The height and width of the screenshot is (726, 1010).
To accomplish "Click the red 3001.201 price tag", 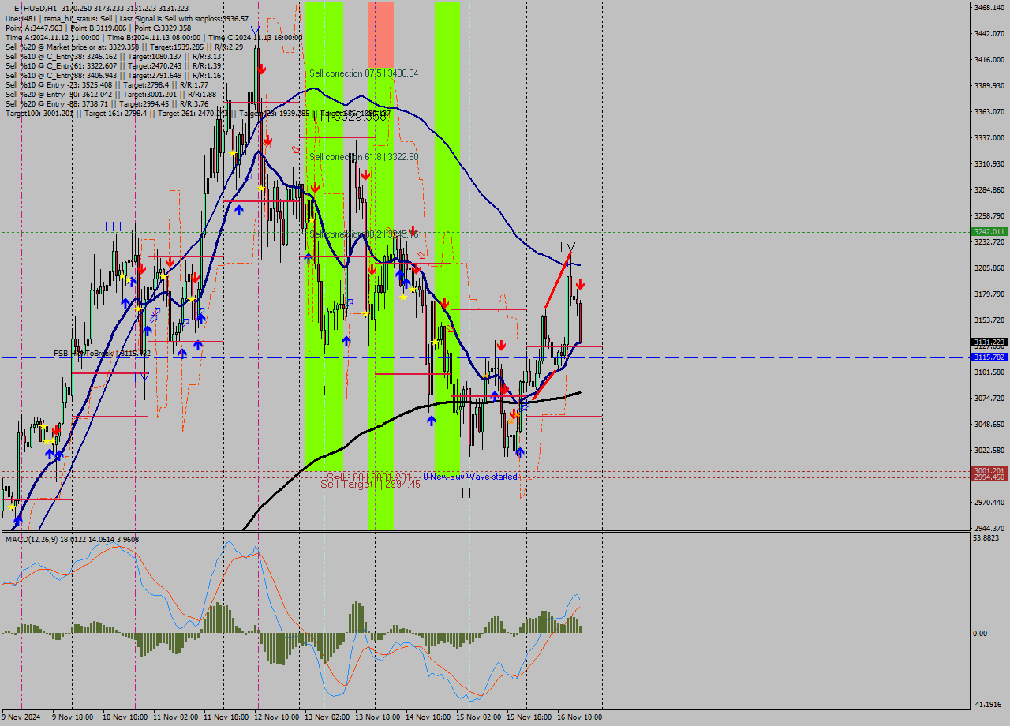I will coord(989,471).
